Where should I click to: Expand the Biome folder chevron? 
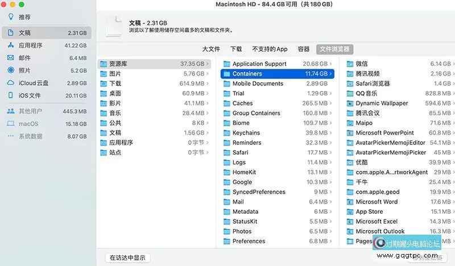331,123
